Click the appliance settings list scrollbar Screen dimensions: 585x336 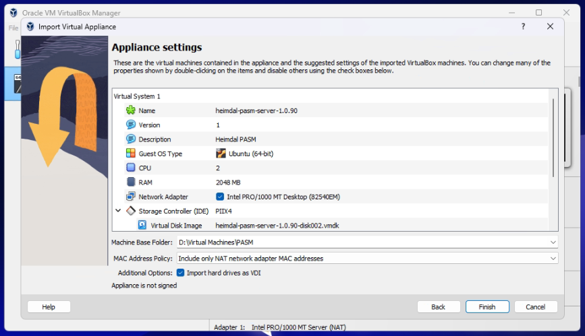click(x=553, y=138)
